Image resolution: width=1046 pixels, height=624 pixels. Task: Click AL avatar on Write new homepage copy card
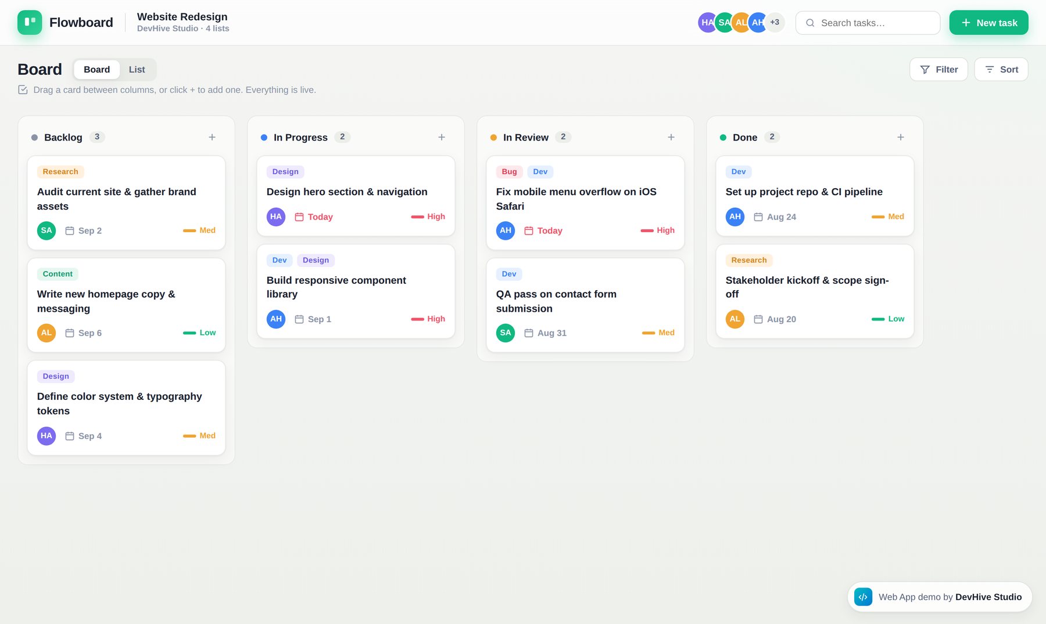tap(46, 333)
